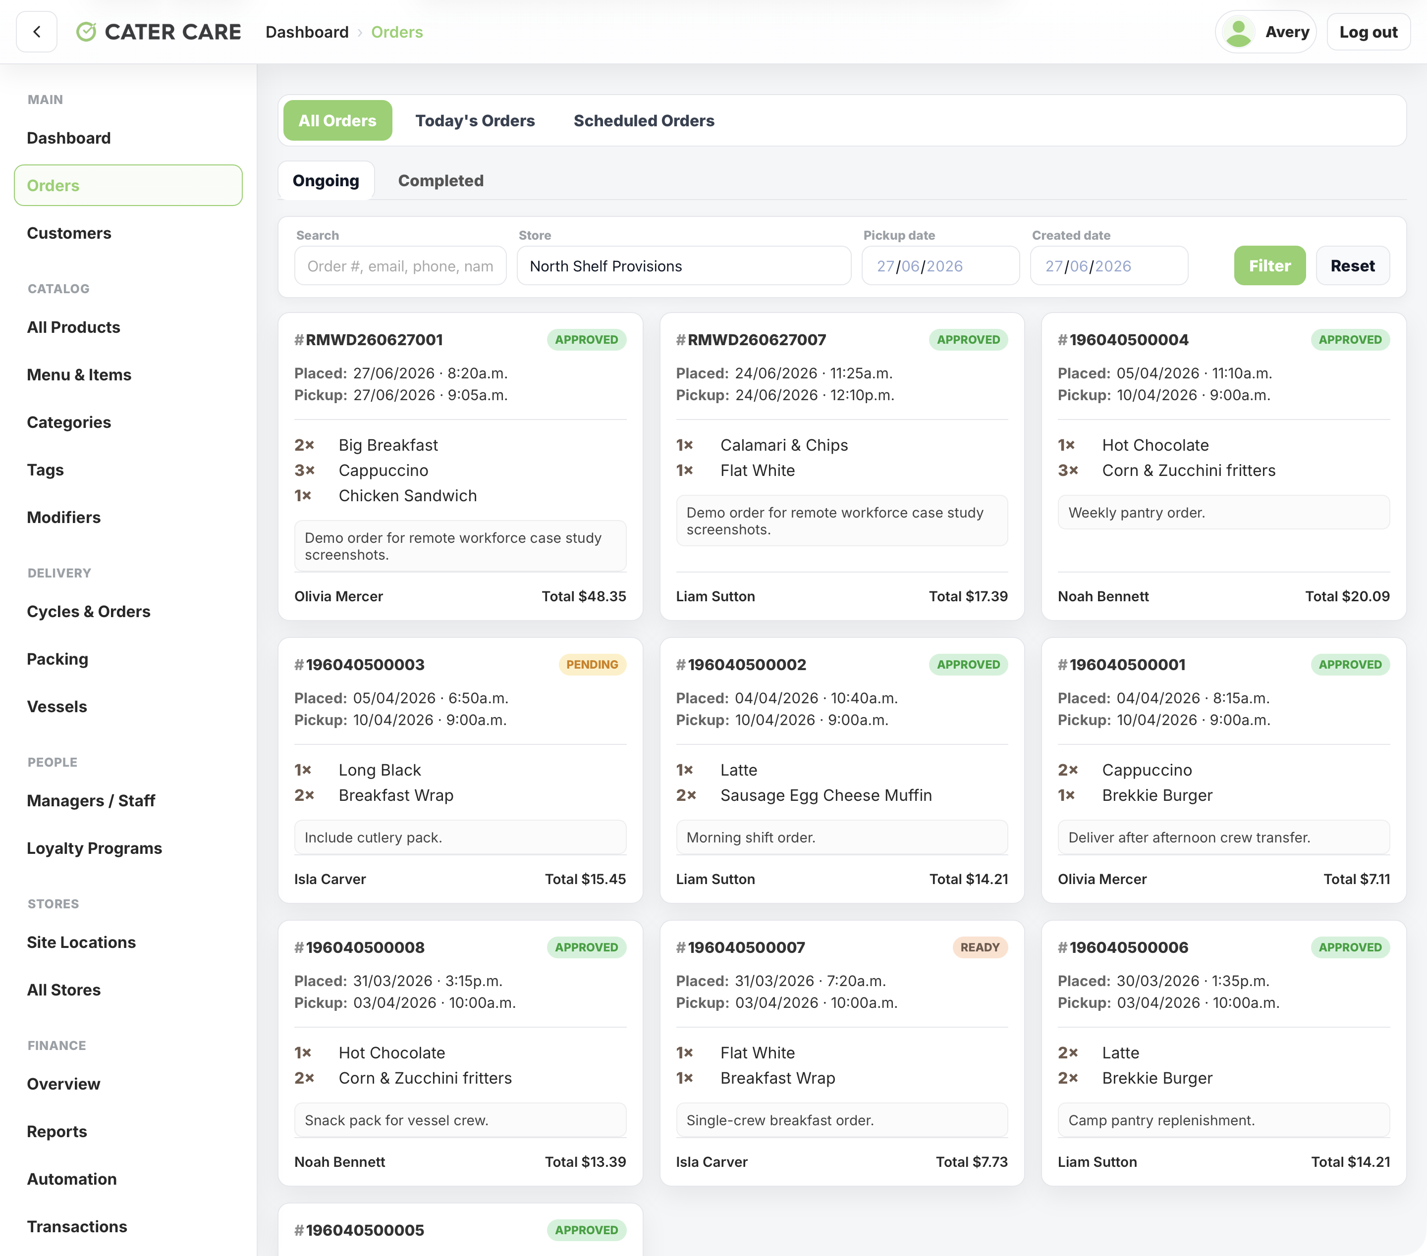Click the READY status badge

980,947
